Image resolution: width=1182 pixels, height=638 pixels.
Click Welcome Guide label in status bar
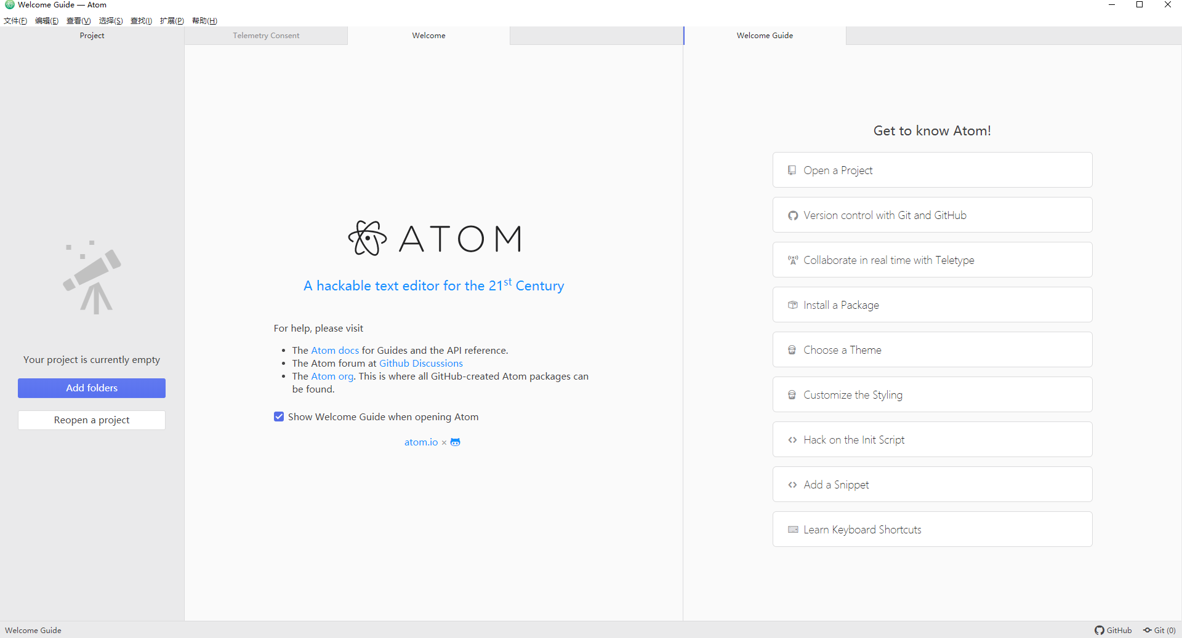coord(33,630)
